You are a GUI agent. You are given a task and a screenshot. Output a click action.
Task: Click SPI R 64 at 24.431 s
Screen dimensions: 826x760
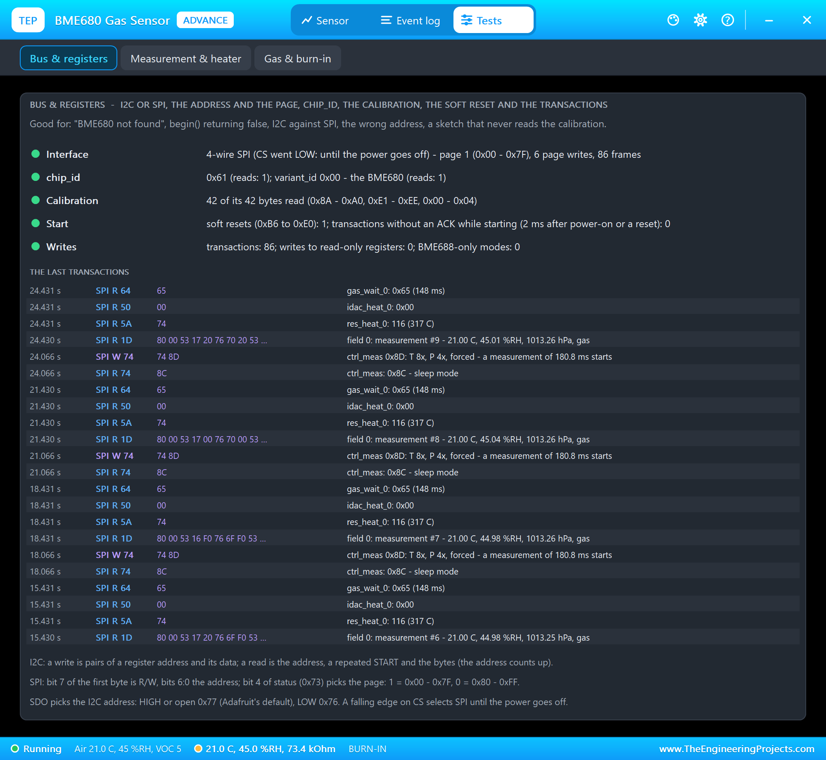[113, 290]
